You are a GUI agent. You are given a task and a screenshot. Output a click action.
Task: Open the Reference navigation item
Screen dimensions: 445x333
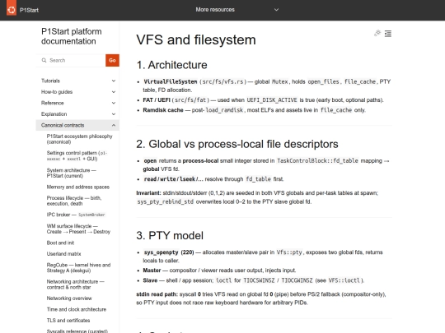53,103
